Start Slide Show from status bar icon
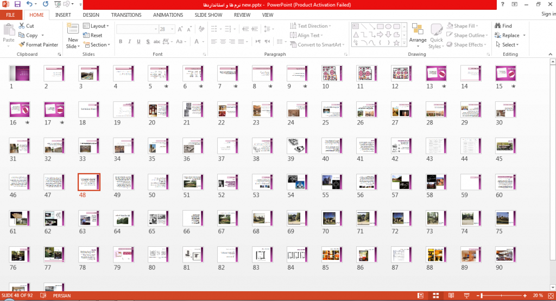Image resolution: width=556 pixels, height=301 pixels. pyautogui.click(x=466, y=296)
